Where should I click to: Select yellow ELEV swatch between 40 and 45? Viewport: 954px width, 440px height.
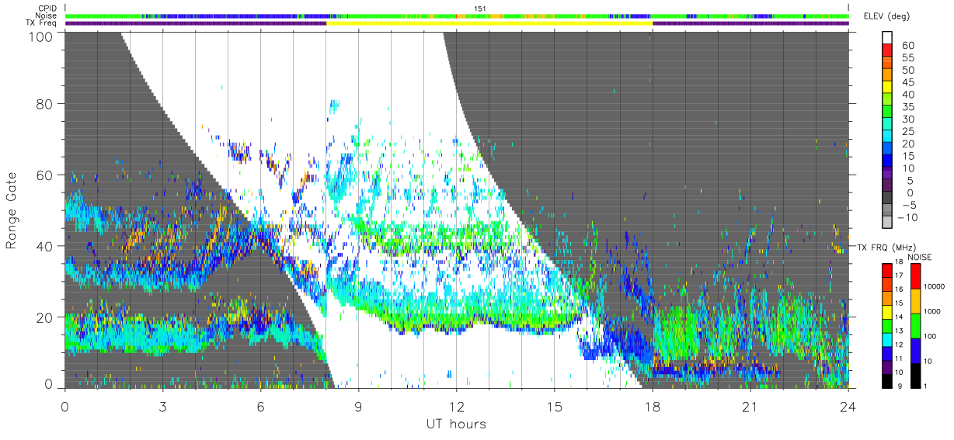coord(888,88)
